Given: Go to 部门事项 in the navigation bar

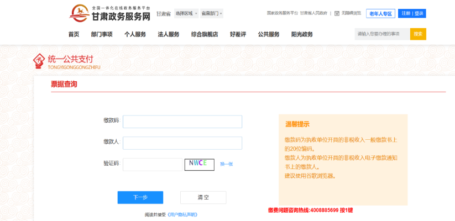Looking at the screenshot, I should pyautogui.click(x=102, y=34).
